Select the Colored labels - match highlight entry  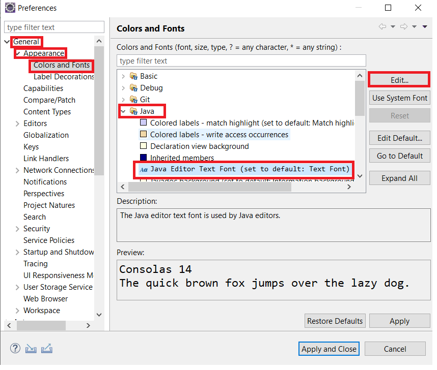click(x=204, y=122)
